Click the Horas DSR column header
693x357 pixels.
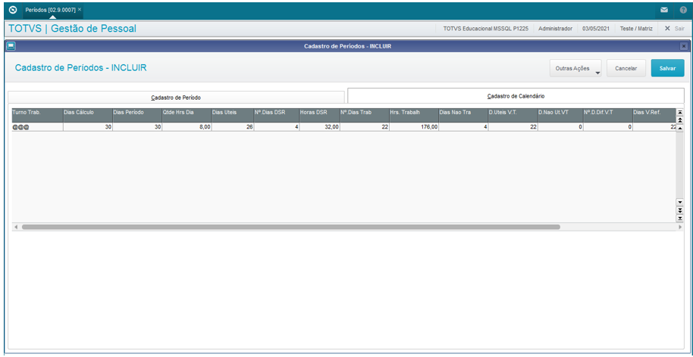319,115
